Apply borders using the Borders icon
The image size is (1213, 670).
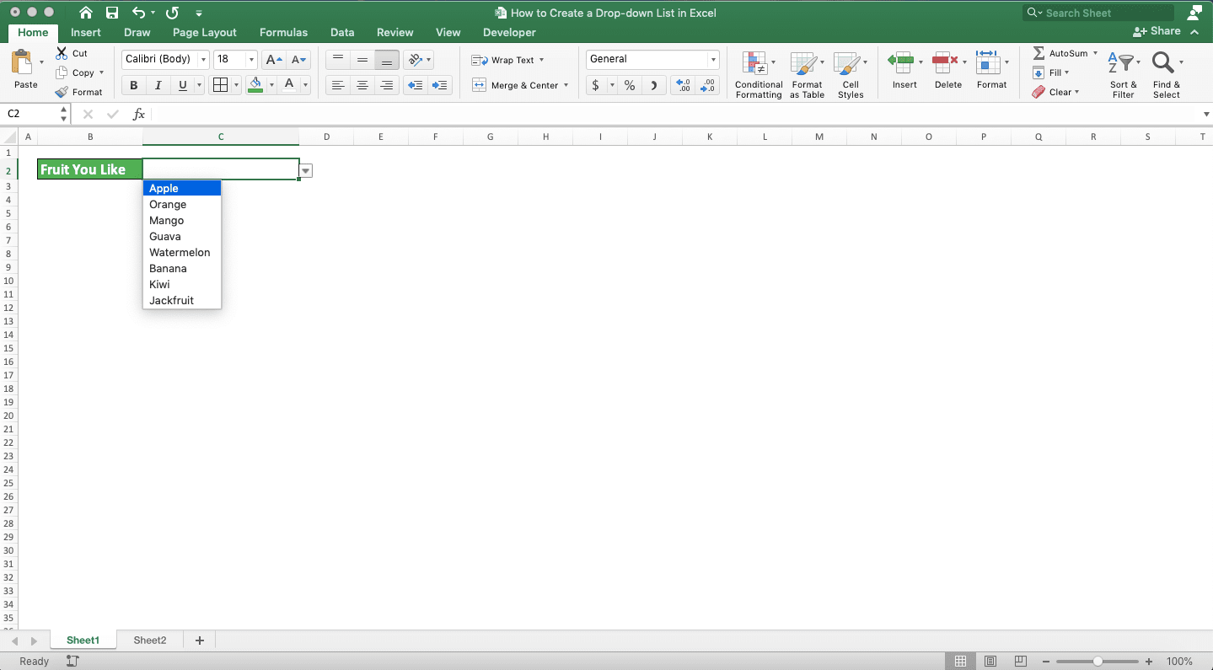[x=220, y=85]
